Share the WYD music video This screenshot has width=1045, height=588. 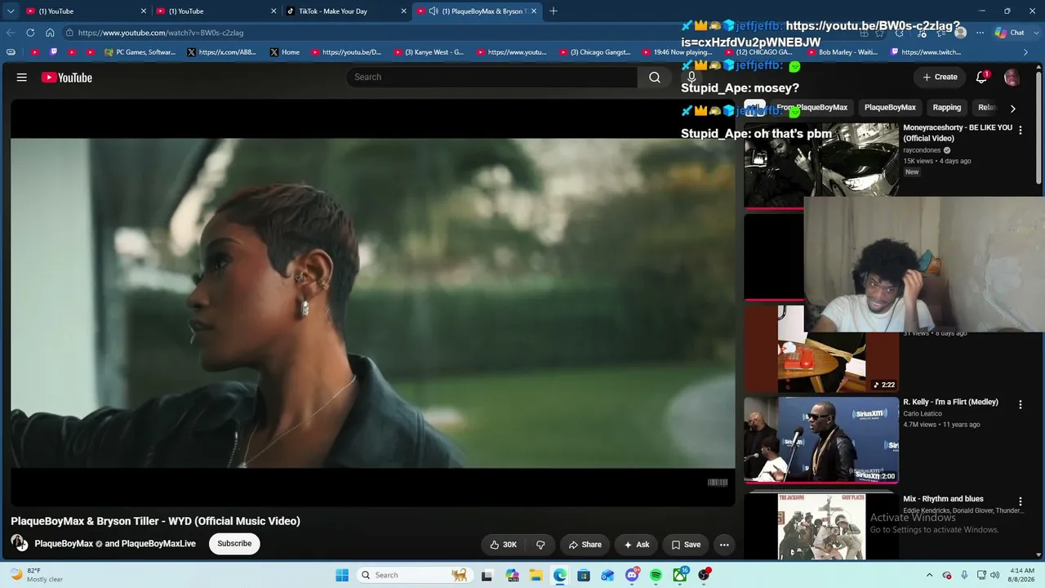tap(585, 545)
